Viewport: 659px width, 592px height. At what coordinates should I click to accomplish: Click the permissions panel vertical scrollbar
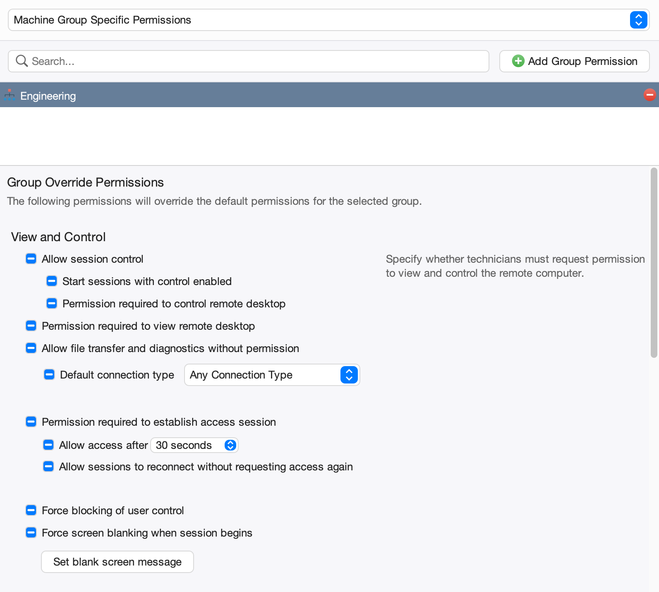pos(654,263)
